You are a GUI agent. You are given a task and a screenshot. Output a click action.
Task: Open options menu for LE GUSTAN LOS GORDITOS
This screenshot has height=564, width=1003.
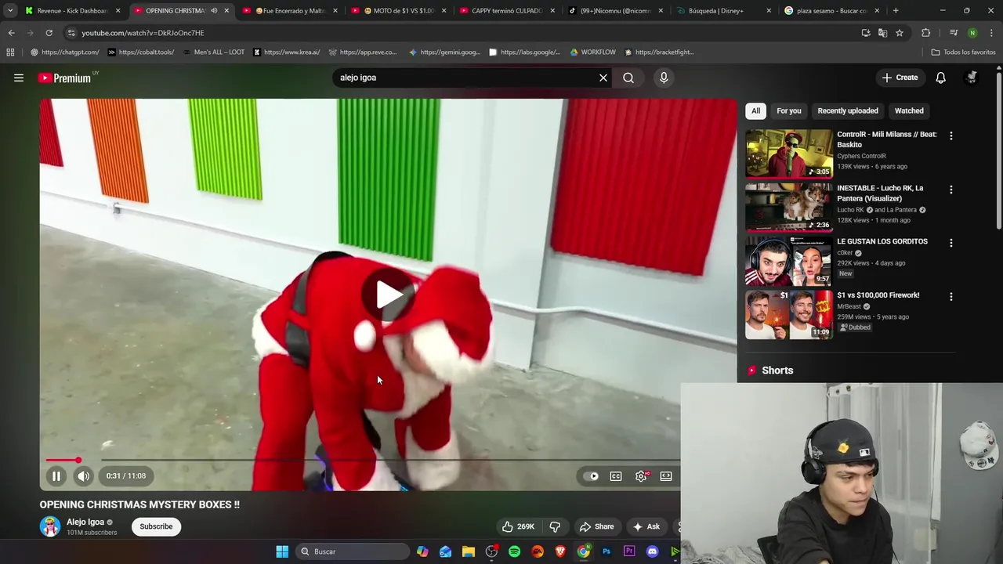tap(951, 243)
